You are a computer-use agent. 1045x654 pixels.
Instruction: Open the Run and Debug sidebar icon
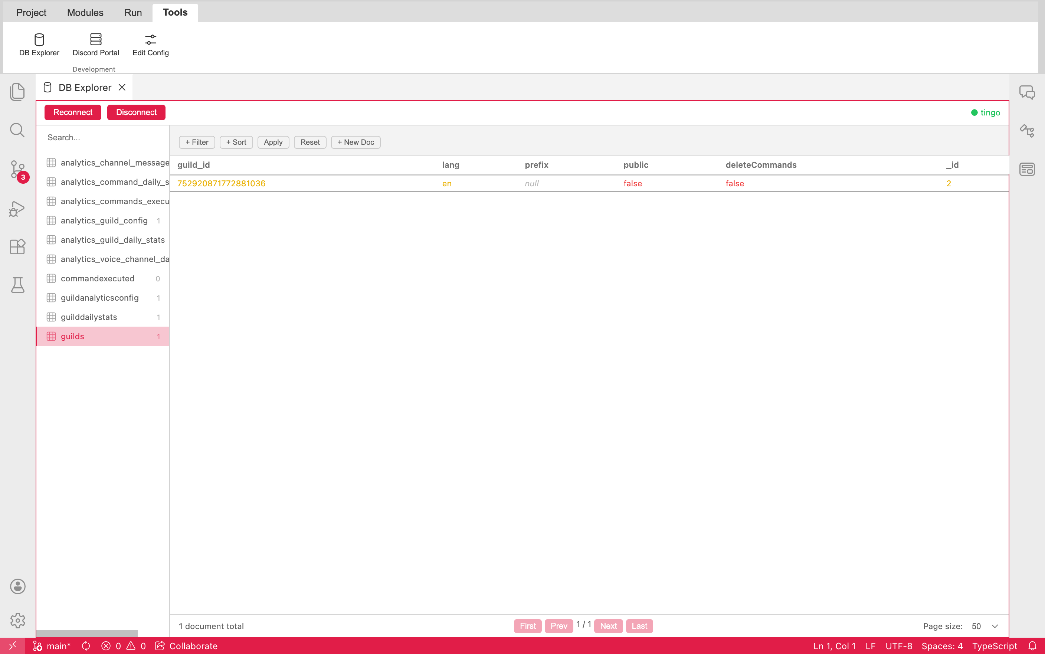point(17,209)
